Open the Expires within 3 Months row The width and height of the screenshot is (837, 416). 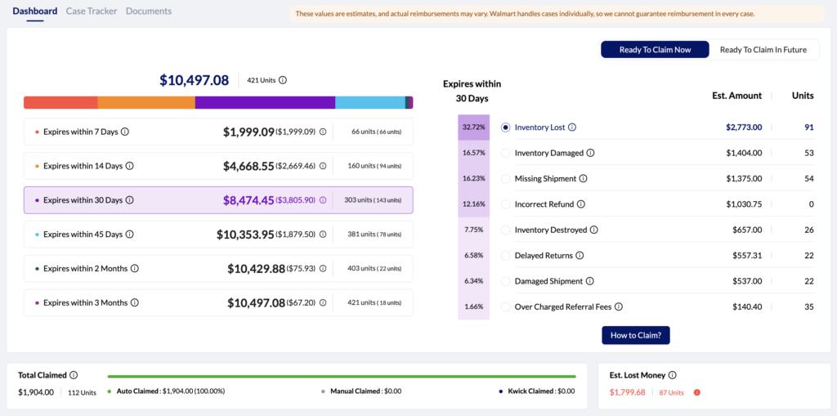[x=218, y=302]
